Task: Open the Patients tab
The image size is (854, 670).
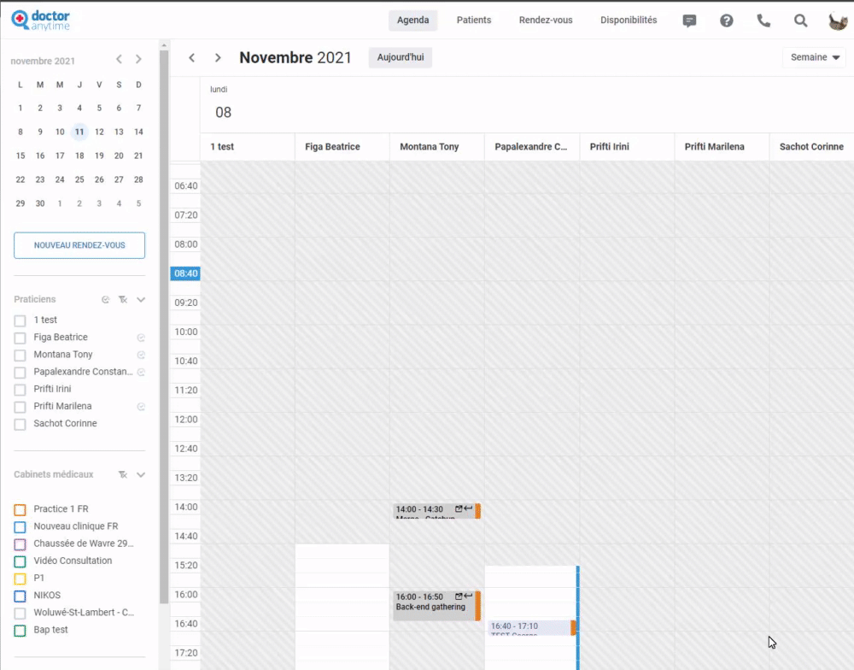Action: tap(474, 21)
